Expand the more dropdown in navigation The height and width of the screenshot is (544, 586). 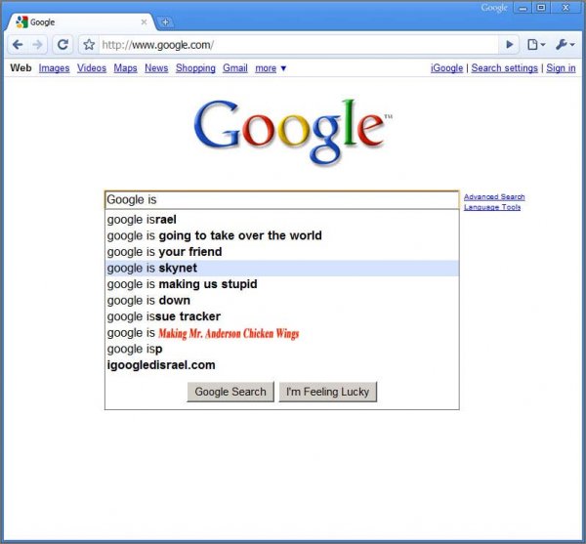point(271,68)
